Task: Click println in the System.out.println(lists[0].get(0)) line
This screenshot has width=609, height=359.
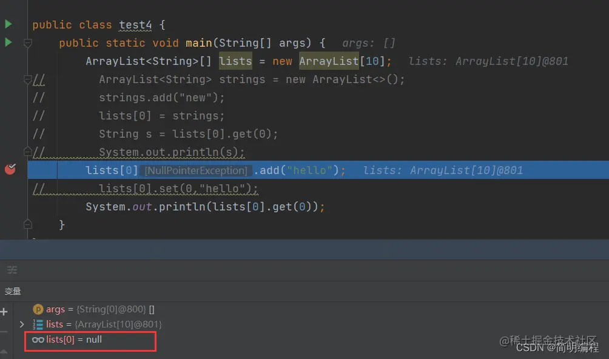Action: [x=182, y=206]
